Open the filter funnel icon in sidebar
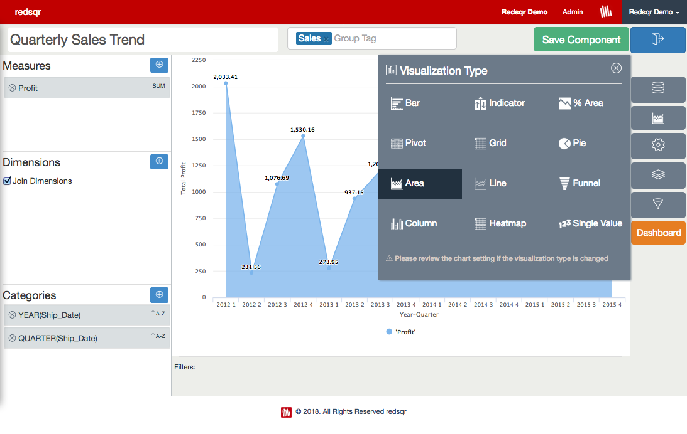Image resolution: width=687 pixels, height=434 pixels. (x=657, y=204)
